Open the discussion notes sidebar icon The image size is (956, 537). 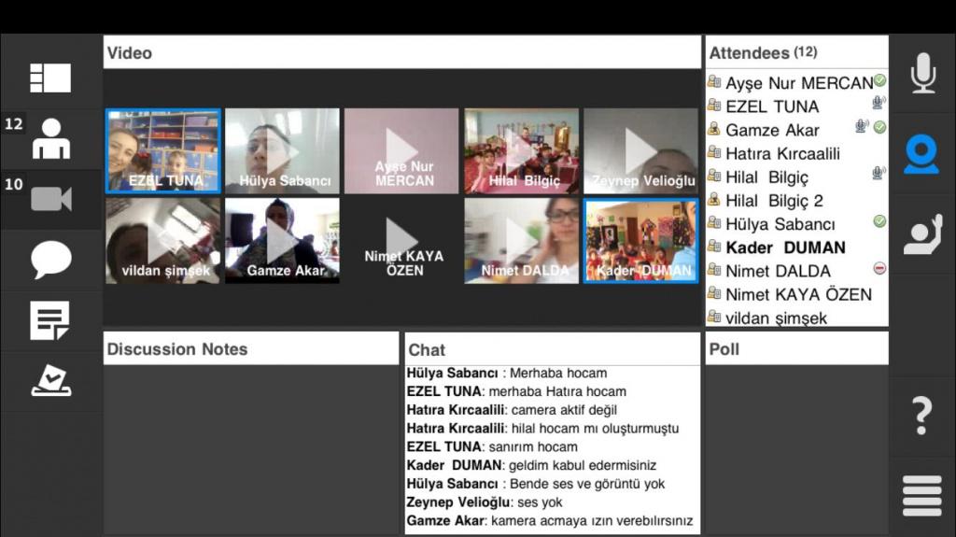(50, 320)
